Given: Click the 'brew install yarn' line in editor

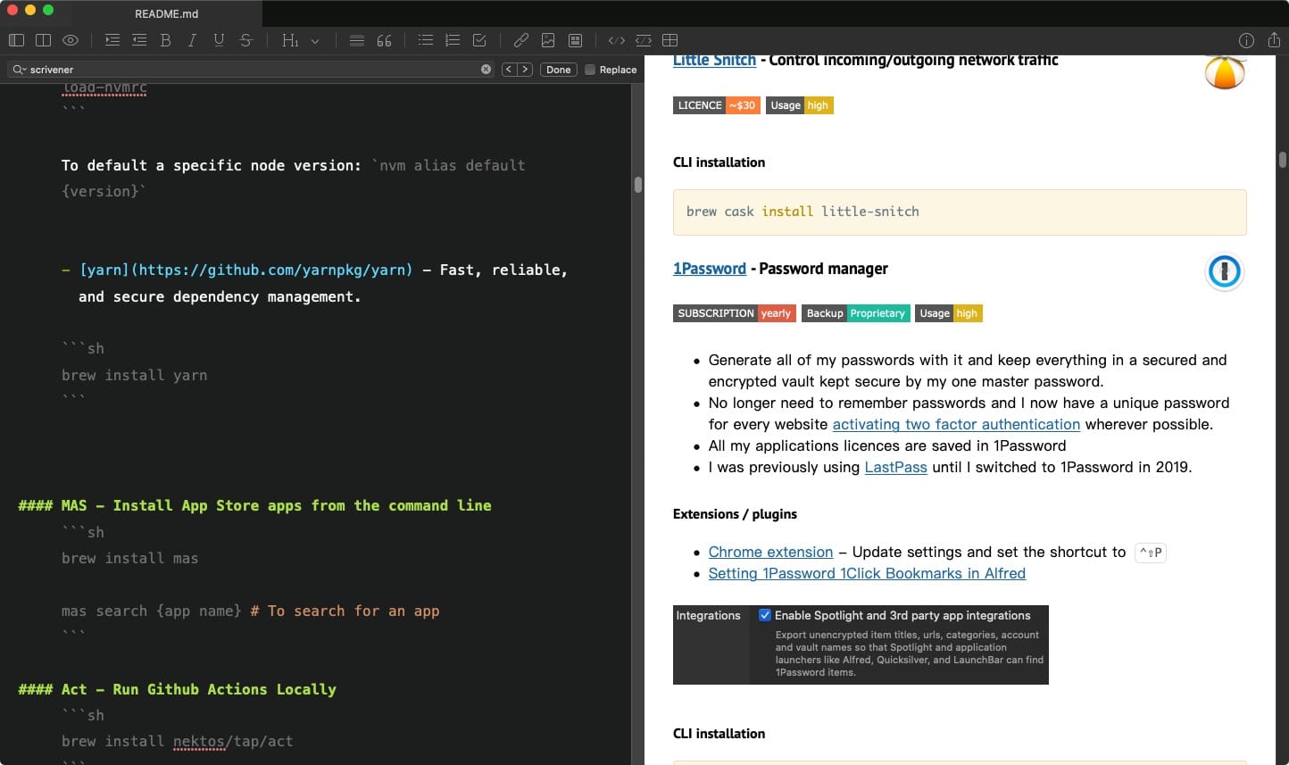Looking at the screenshot, I should coord(134,375).
